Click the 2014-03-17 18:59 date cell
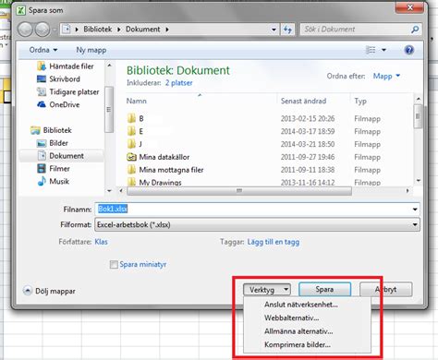 click(308, 131)
